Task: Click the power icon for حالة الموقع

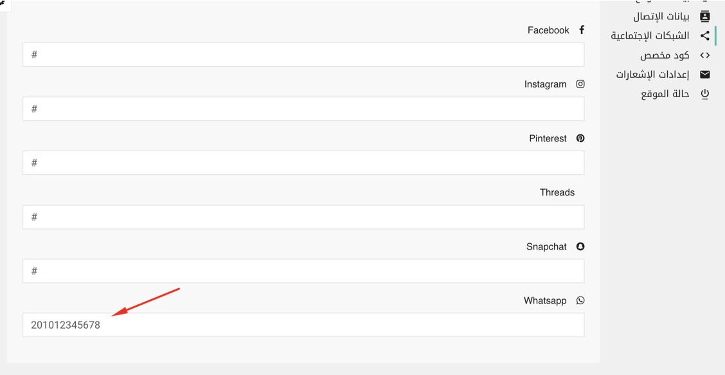Action: coord(704,94)
